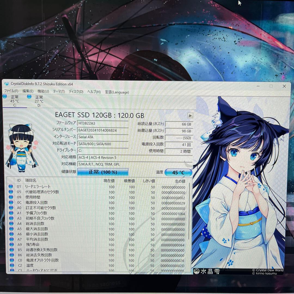Open the テーマ(T) menu

point(59,91)
